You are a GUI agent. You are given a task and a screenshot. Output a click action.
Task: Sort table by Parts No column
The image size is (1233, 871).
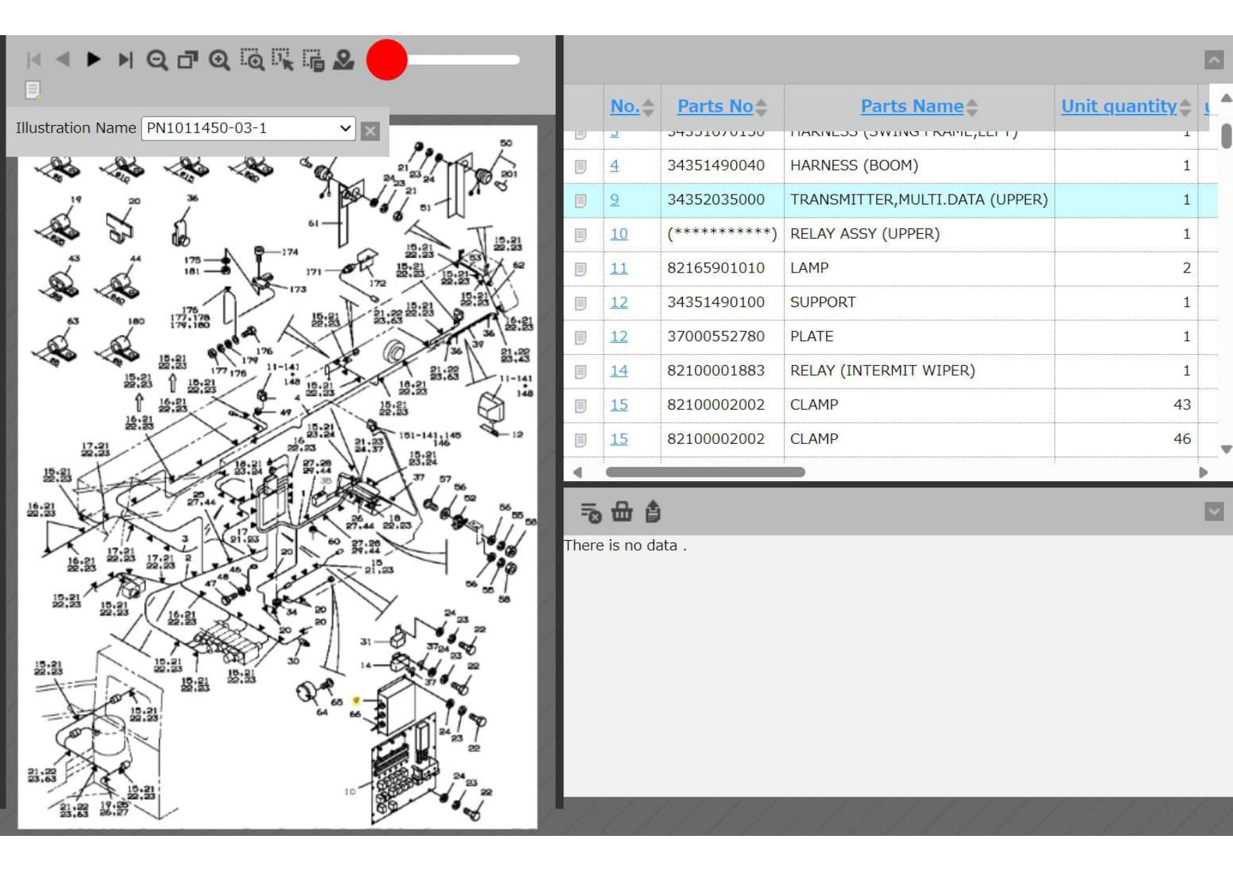pos(715,106)
